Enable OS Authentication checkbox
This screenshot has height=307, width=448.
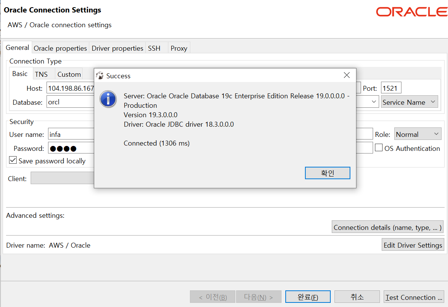click(379, 148)
